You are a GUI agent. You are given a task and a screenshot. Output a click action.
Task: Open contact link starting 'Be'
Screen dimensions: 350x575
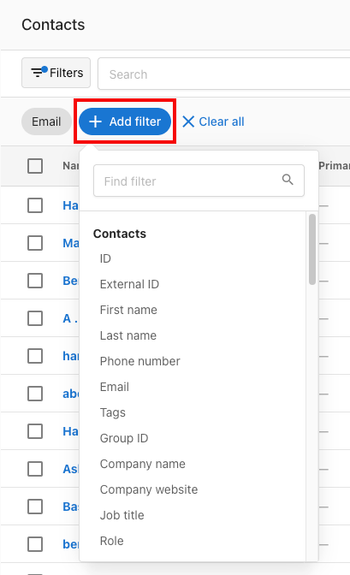coord(70,281)
